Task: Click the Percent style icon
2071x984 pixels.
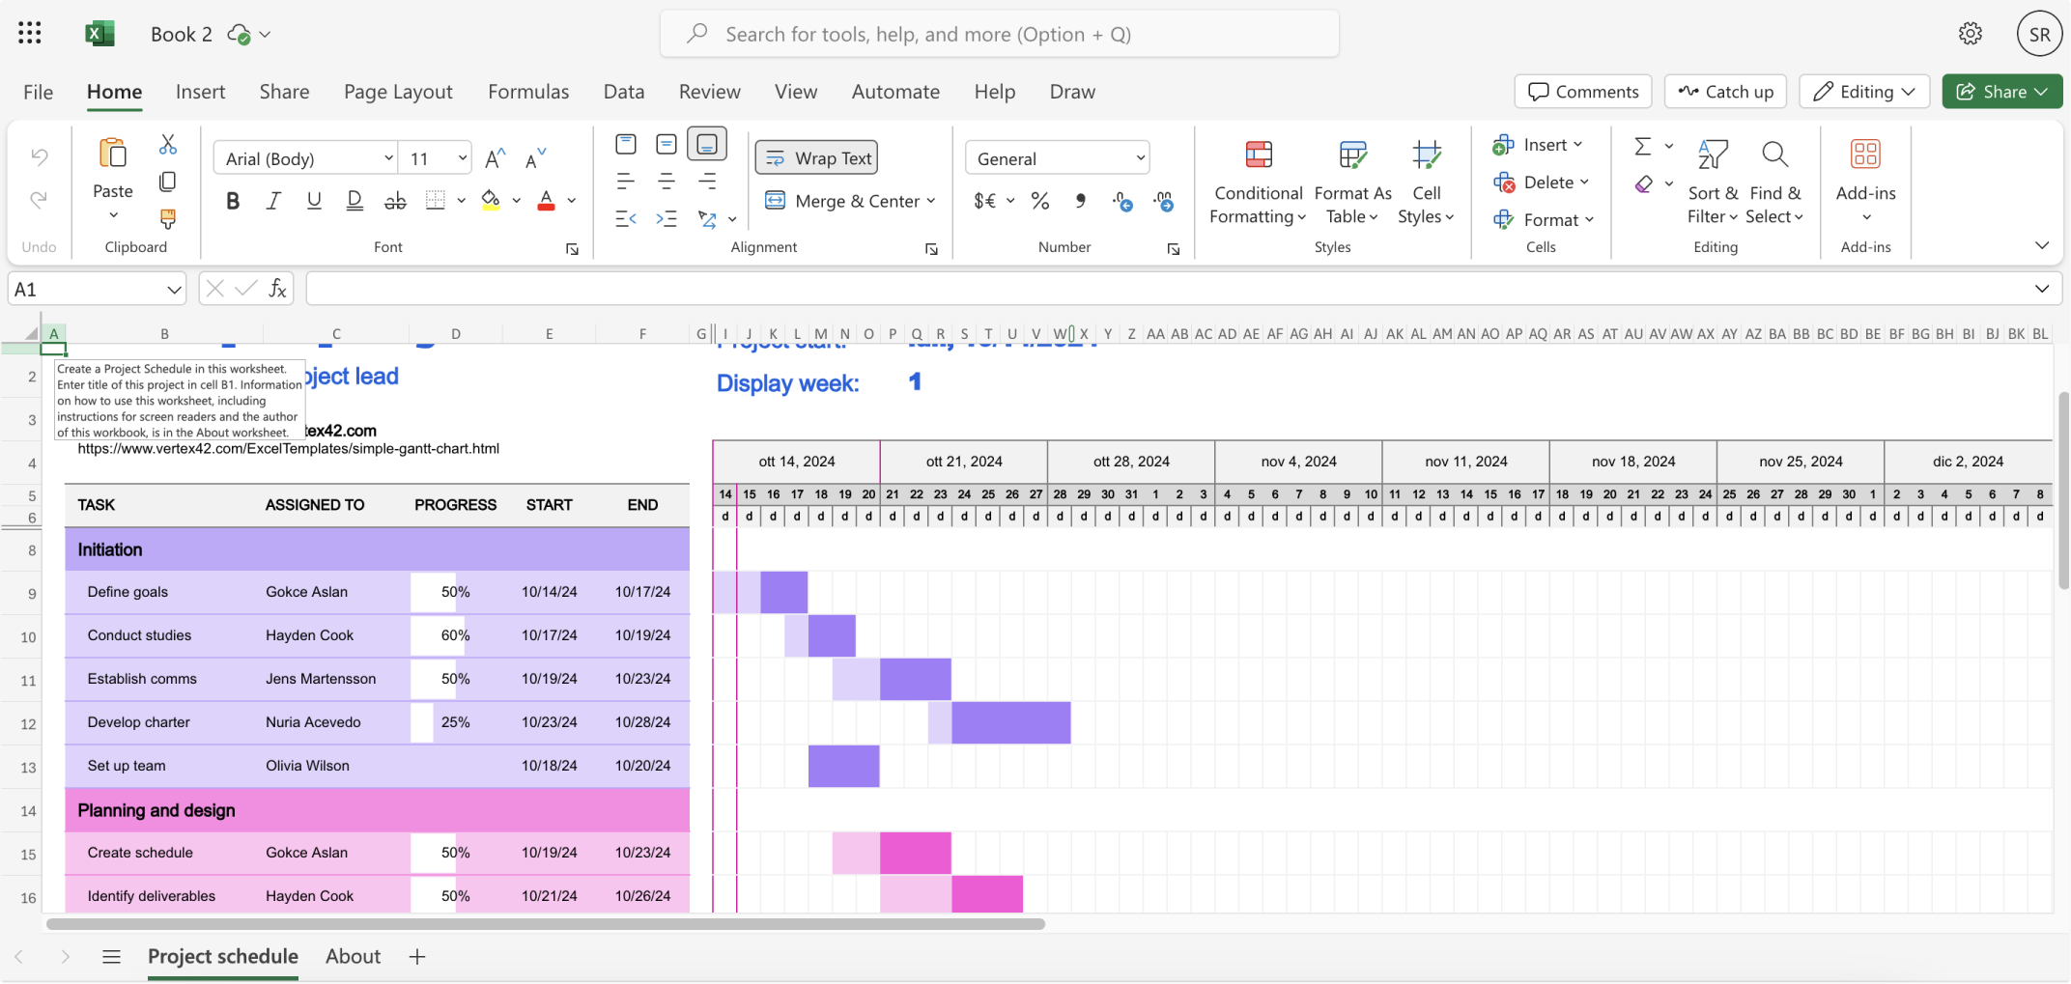Action: click(1040, 201)
